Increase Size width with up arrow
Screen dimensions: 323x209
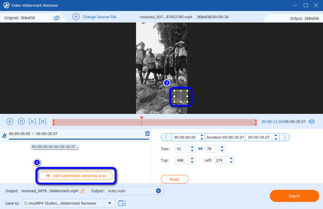click(x=192, y=147)
